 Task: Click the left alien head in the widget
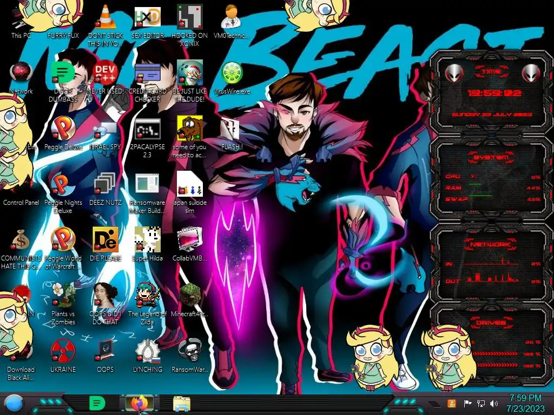click(x=453, y=73)
